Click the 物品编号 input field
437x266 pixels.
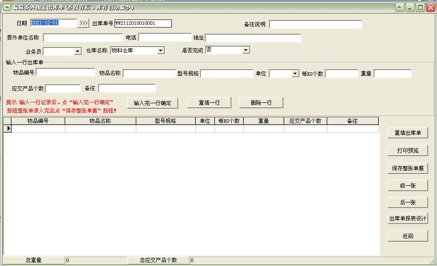[x=65, y=73]
